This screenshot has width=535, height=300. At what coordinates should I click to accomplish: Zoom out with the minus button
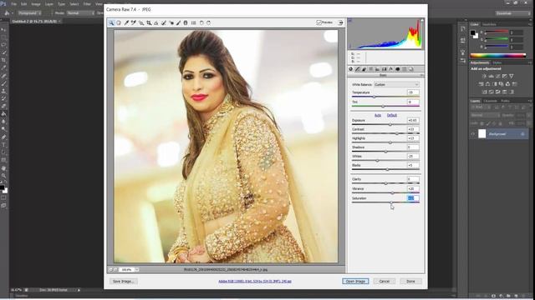point(110,269)
